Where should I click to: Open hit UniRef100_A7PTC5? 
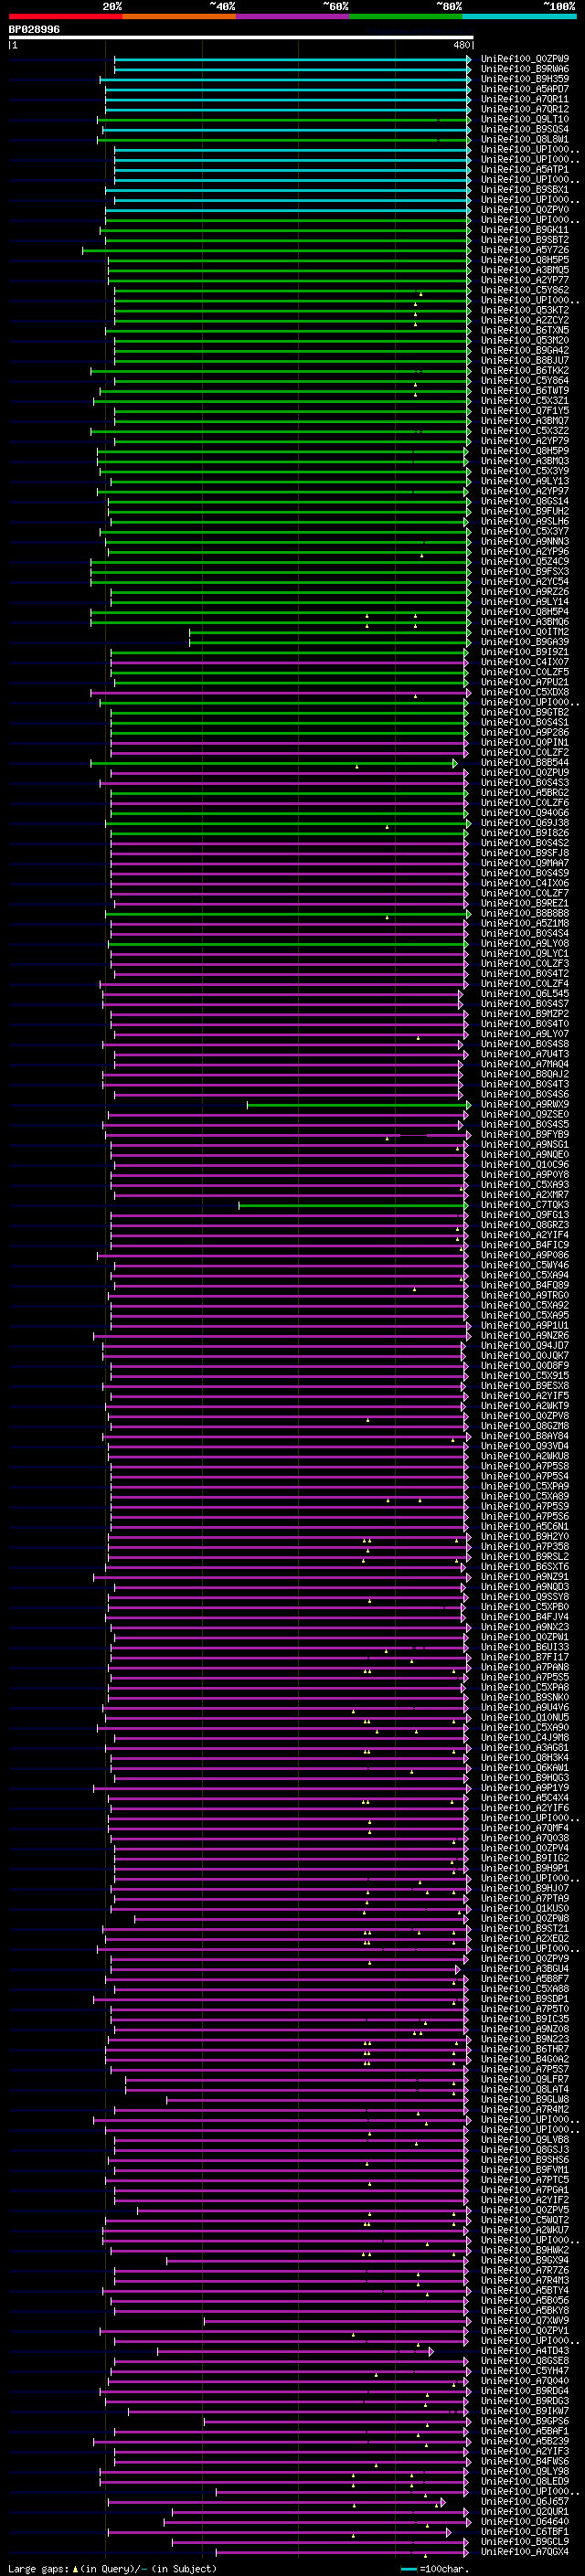click(x=525, y=2180)
